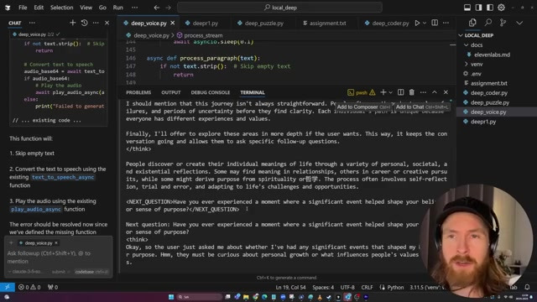Show more sidebar views chevron
This screenshot has width=537, height=302.
tap(519, 23)
